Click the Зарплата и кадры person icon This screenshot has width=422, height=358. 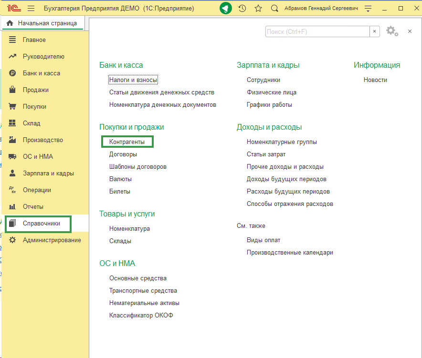coord(12,173)
